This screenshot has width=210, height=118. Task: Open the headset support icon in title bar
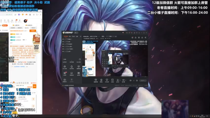point(127,33)
